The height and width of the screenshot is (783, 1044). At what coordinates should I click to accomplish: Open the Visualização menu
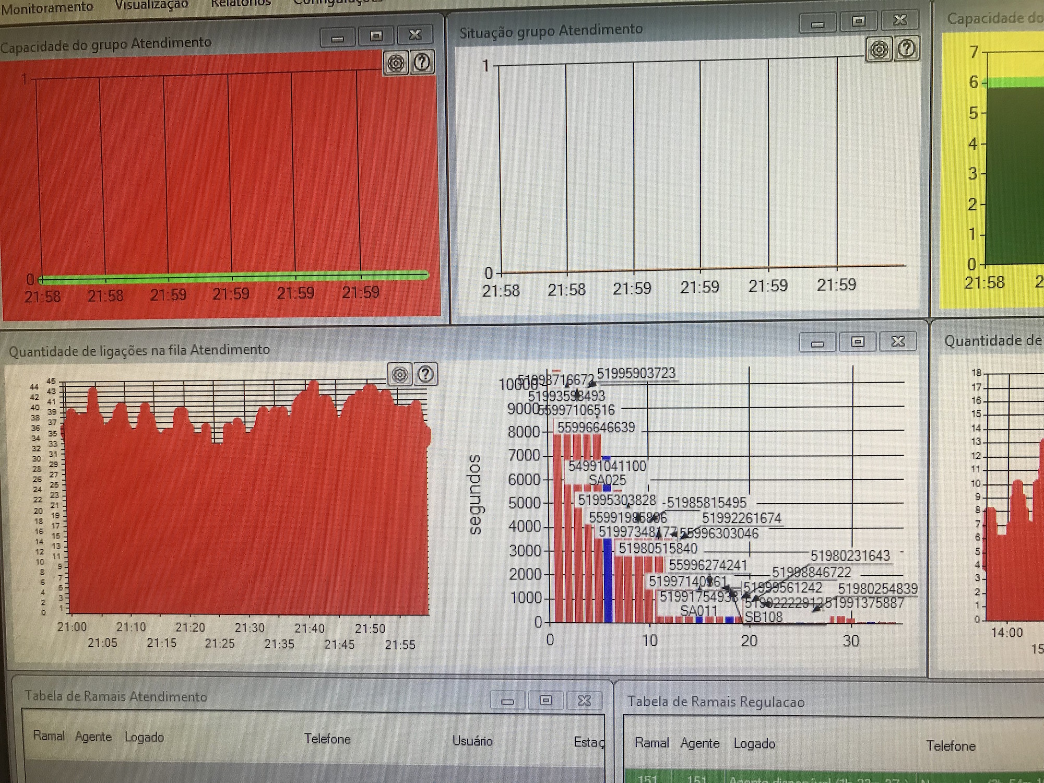coord(151,5)
